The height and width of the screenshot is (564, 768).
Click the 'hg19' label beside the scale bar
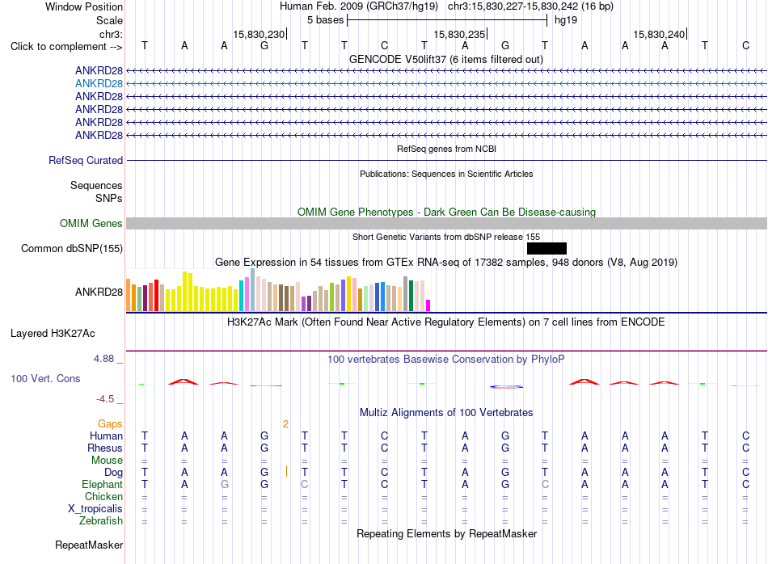tap(566, 20)
